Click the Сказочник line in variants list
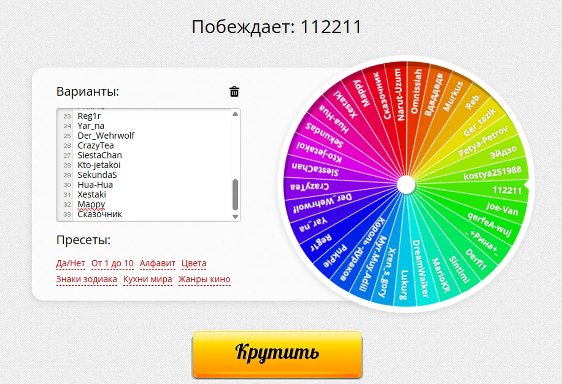This screenshot has height=384, width=562. (x=99, y=214)
